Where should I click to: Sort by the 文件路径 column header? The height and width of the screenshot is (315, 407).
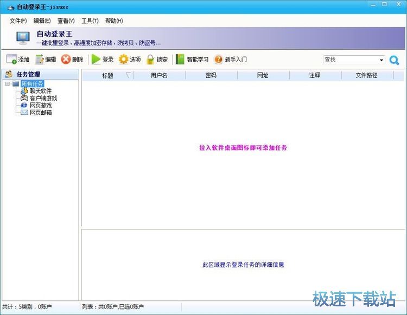point(367,75)
